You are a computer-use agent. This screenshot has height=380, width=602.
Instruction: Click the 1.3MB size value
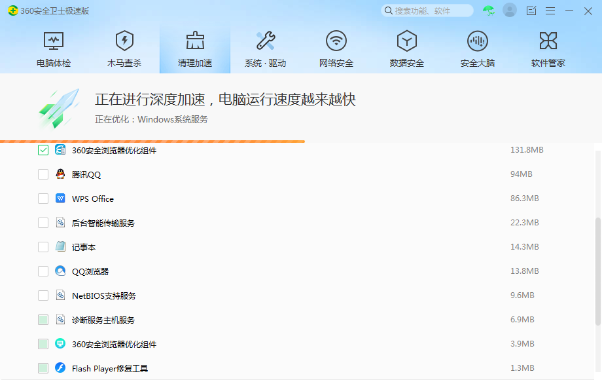(x=522, y=368)
